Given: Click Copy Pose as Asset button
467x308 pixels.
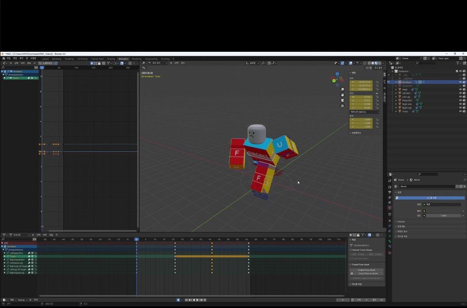Looking at the screenshot, I should point(368,273).
